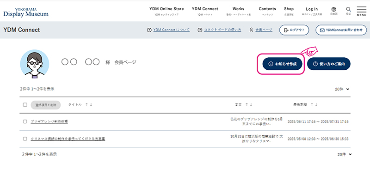Viewport: 370px width, 175px height.
Task: Tick checkbox for プリザアレンジ制作依頼 row
Action: [x=25, y=121]
